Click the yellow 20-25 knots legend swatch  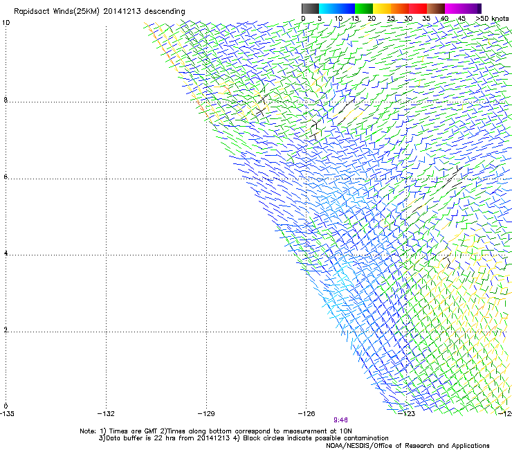382,8
